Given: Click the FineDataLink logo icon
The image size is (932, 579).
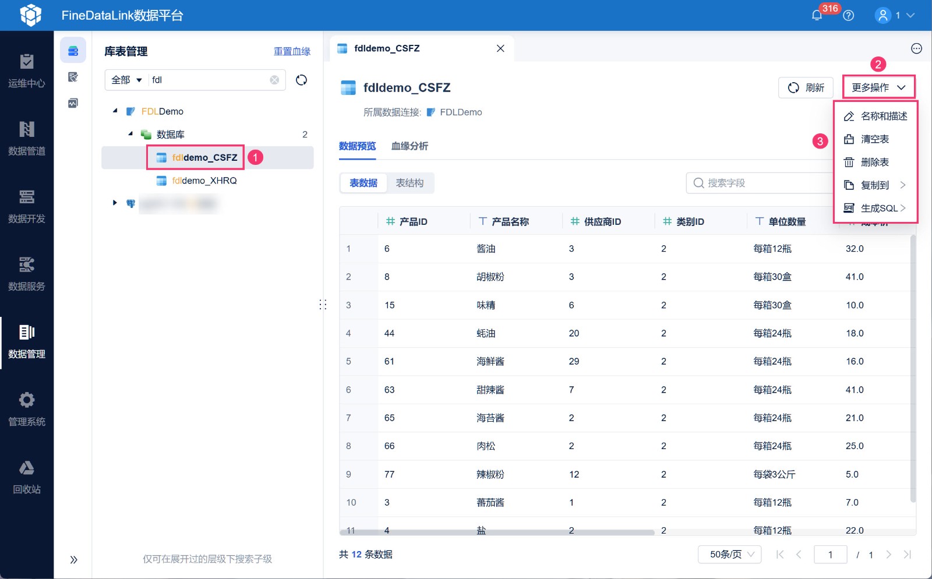Looking at the screenshot, I should pos(31,15).
